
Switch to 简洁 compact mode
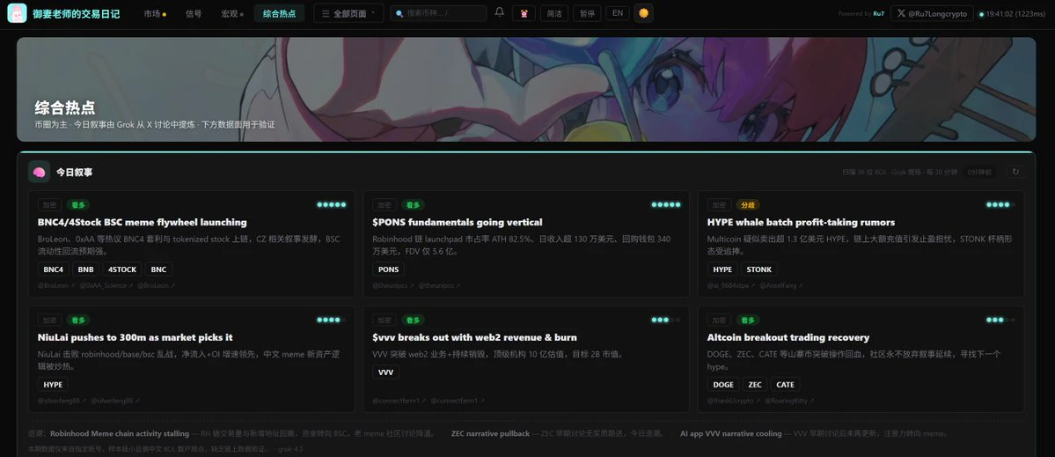(x=553, y=13)
